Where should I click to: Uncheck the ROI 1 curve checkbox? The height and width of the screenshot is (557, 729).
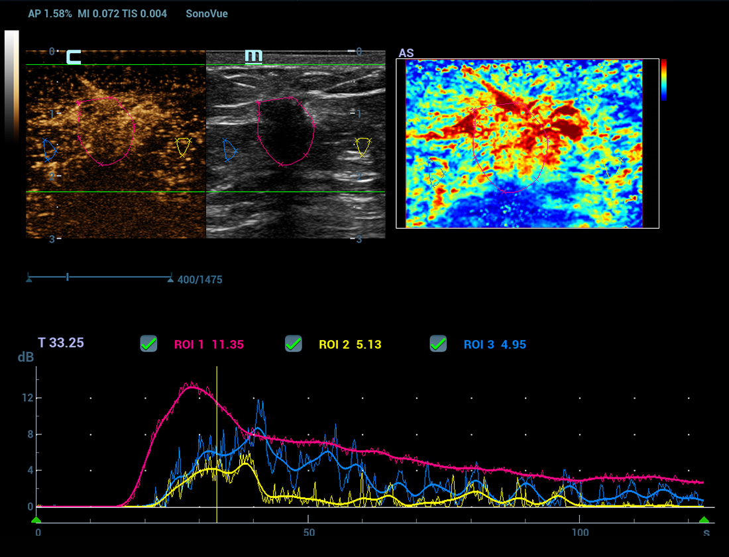tap(148, 343)
